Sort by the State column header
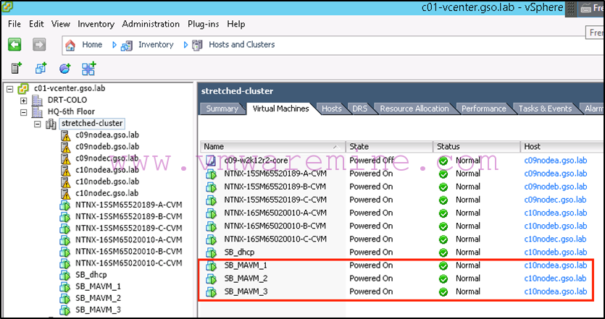The image size is (605, 319). pos(389,146)
